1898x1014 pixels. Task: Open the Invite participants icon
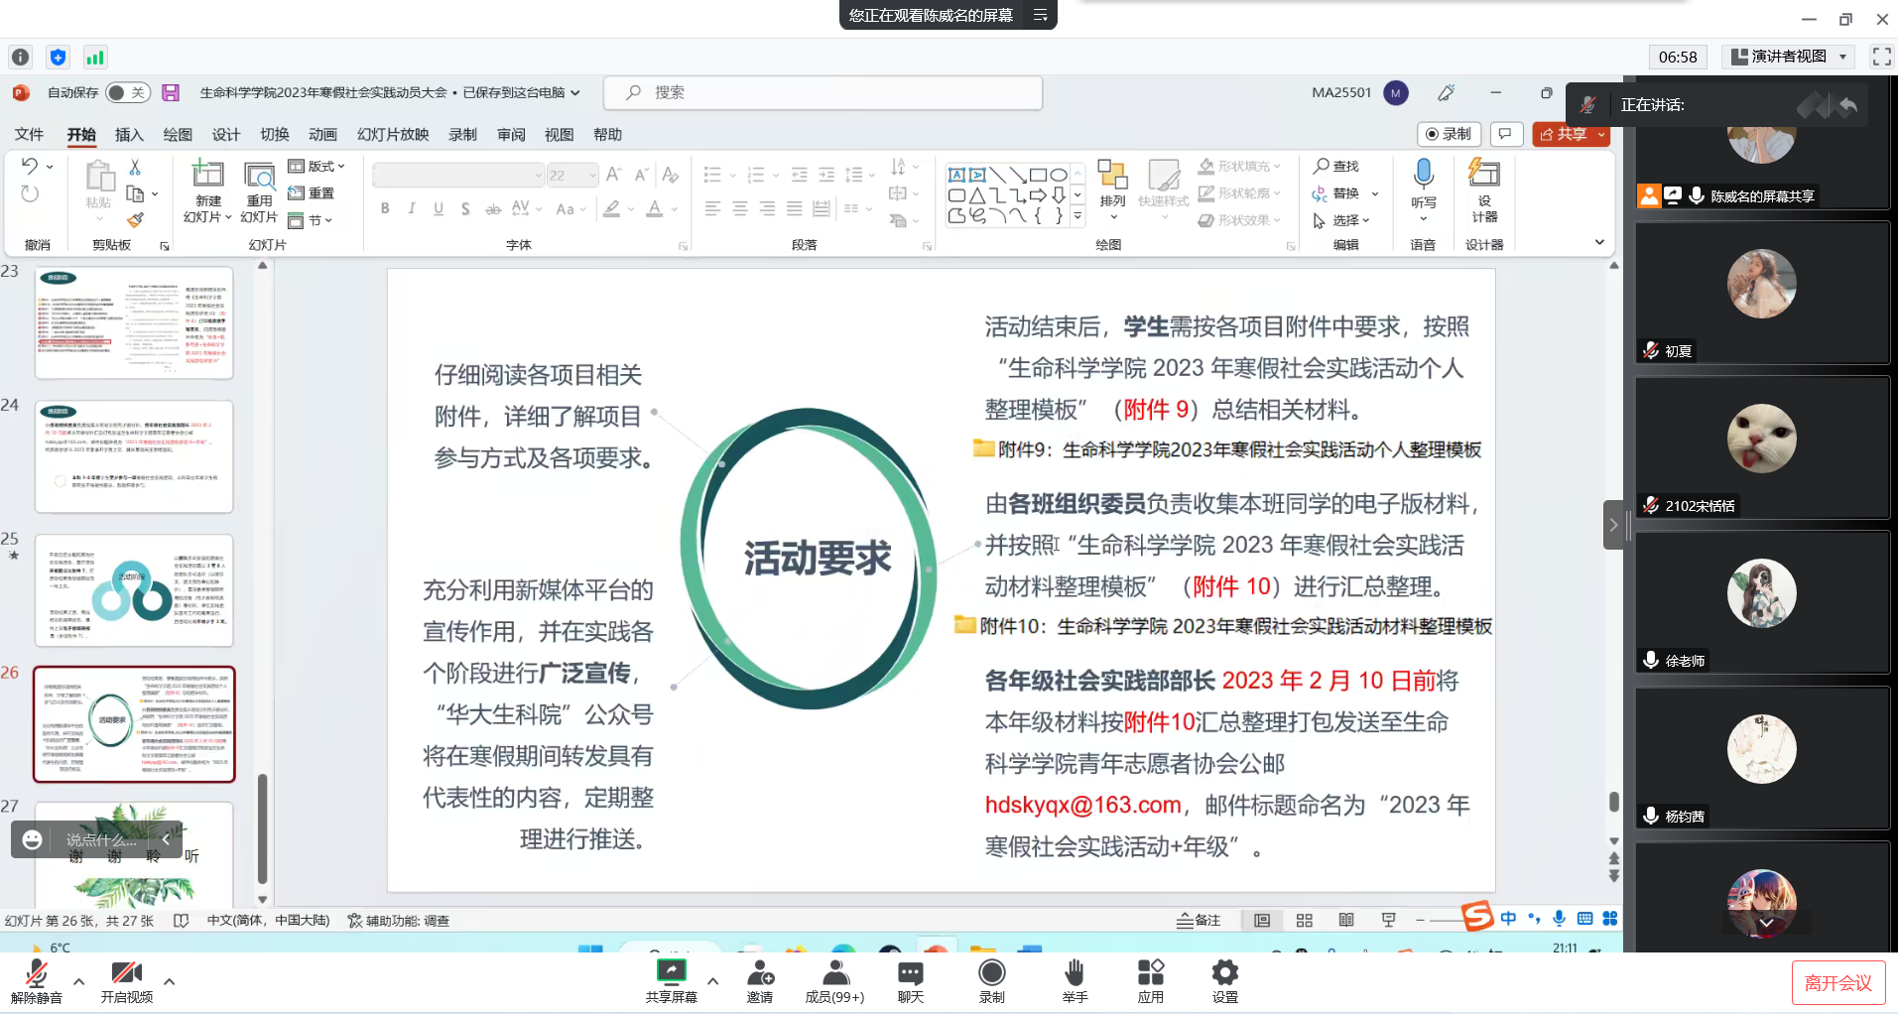(760, 980)
